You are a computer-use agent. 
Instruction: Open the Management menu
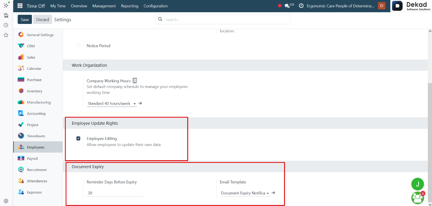coord(104,6)
